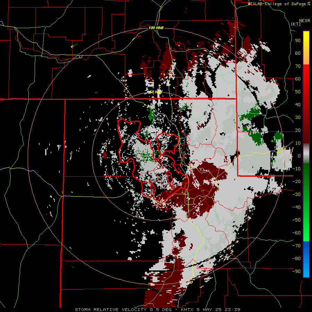312x312 pixels.
Task: Click the 60 value on the velocity scale
Action: pyautogui.click(x=298, y=79)
